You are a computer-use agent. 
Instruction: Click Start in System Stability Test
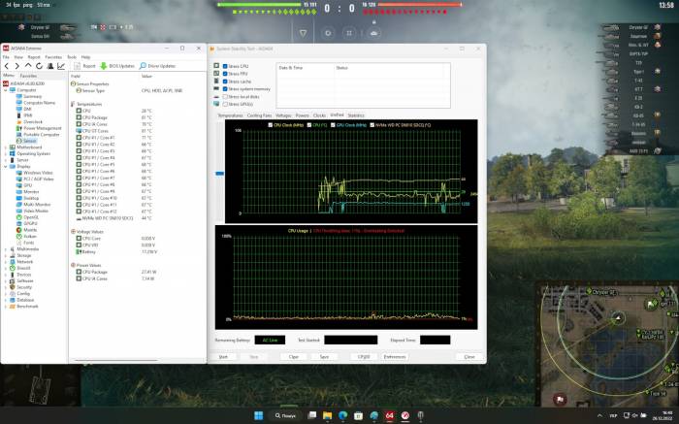[223, 356]
